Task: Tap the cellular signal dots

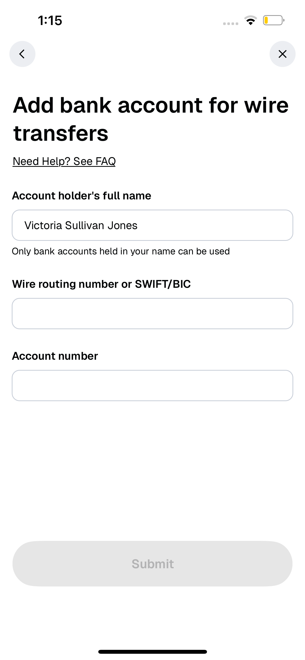Action: tap(231, 24)
